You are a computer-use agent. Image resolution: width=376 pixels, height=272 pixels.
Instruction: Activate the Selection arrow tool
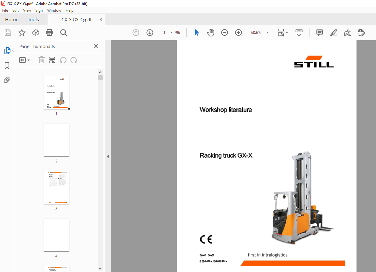197,33
